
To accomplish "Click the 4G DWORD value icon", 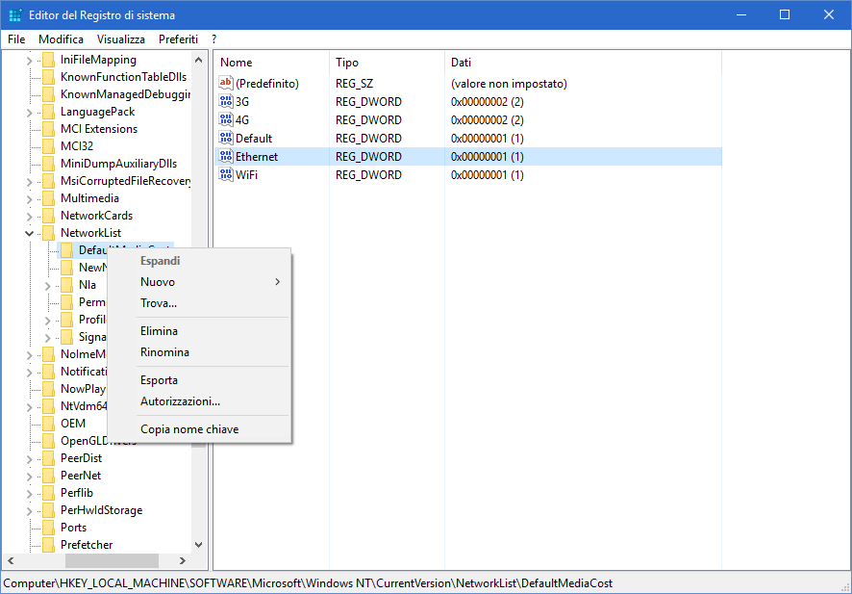I will (226, 120).
